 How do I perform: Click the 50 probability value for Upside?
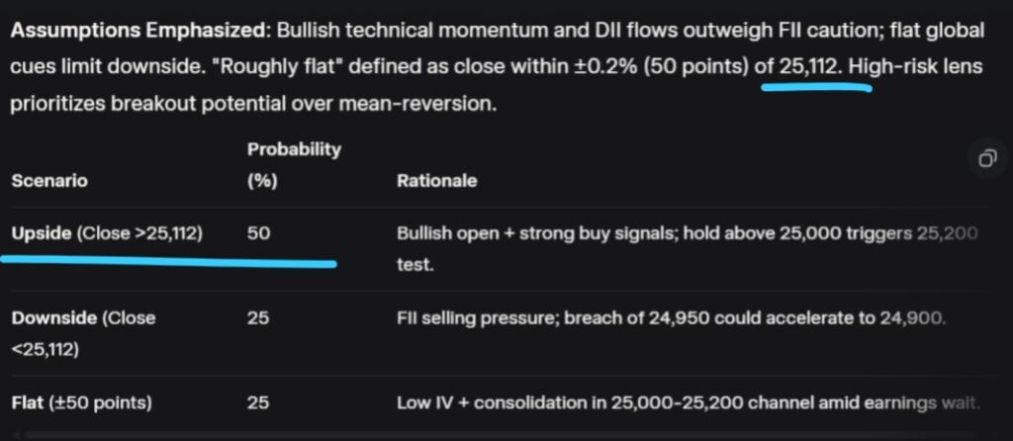tap(259, 233)
